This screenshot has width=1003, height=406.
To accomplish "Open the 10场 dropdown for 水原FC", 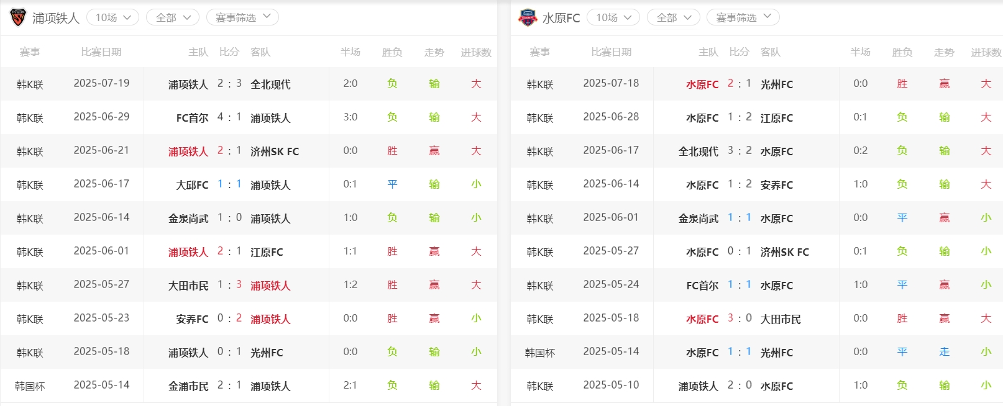I will pyautogui.click(x=613, y=17).
